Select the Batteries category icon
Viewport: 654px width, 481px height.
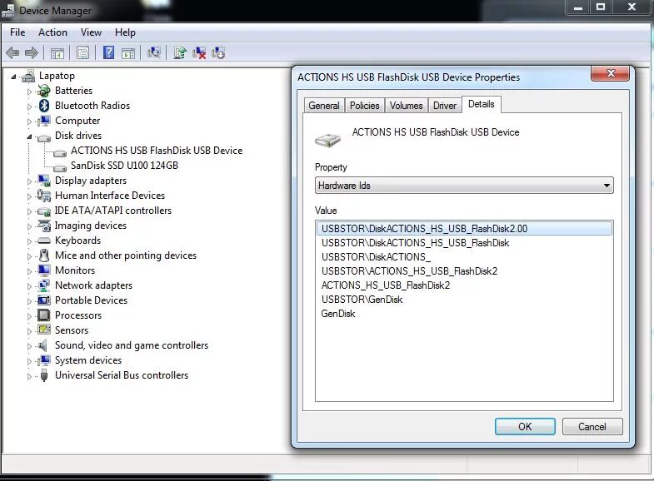click(44, 91)
